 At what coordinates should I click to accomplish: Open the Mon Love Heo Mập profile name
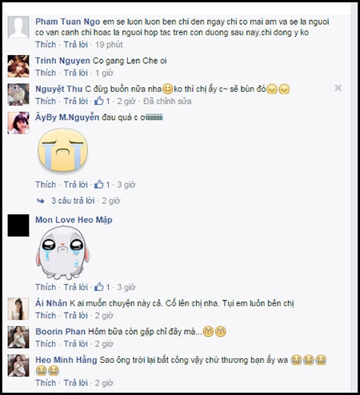(74, 220)
